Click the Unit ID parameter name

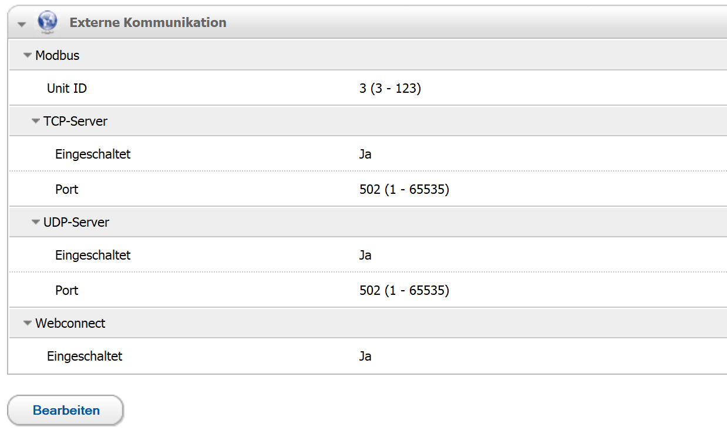(x=67, y=89)
